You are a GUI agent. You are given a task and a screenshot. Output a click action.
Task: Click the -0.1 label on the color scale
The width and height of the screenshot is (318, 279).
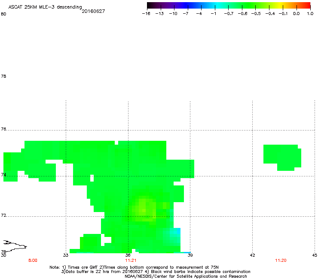click(283, 14)
